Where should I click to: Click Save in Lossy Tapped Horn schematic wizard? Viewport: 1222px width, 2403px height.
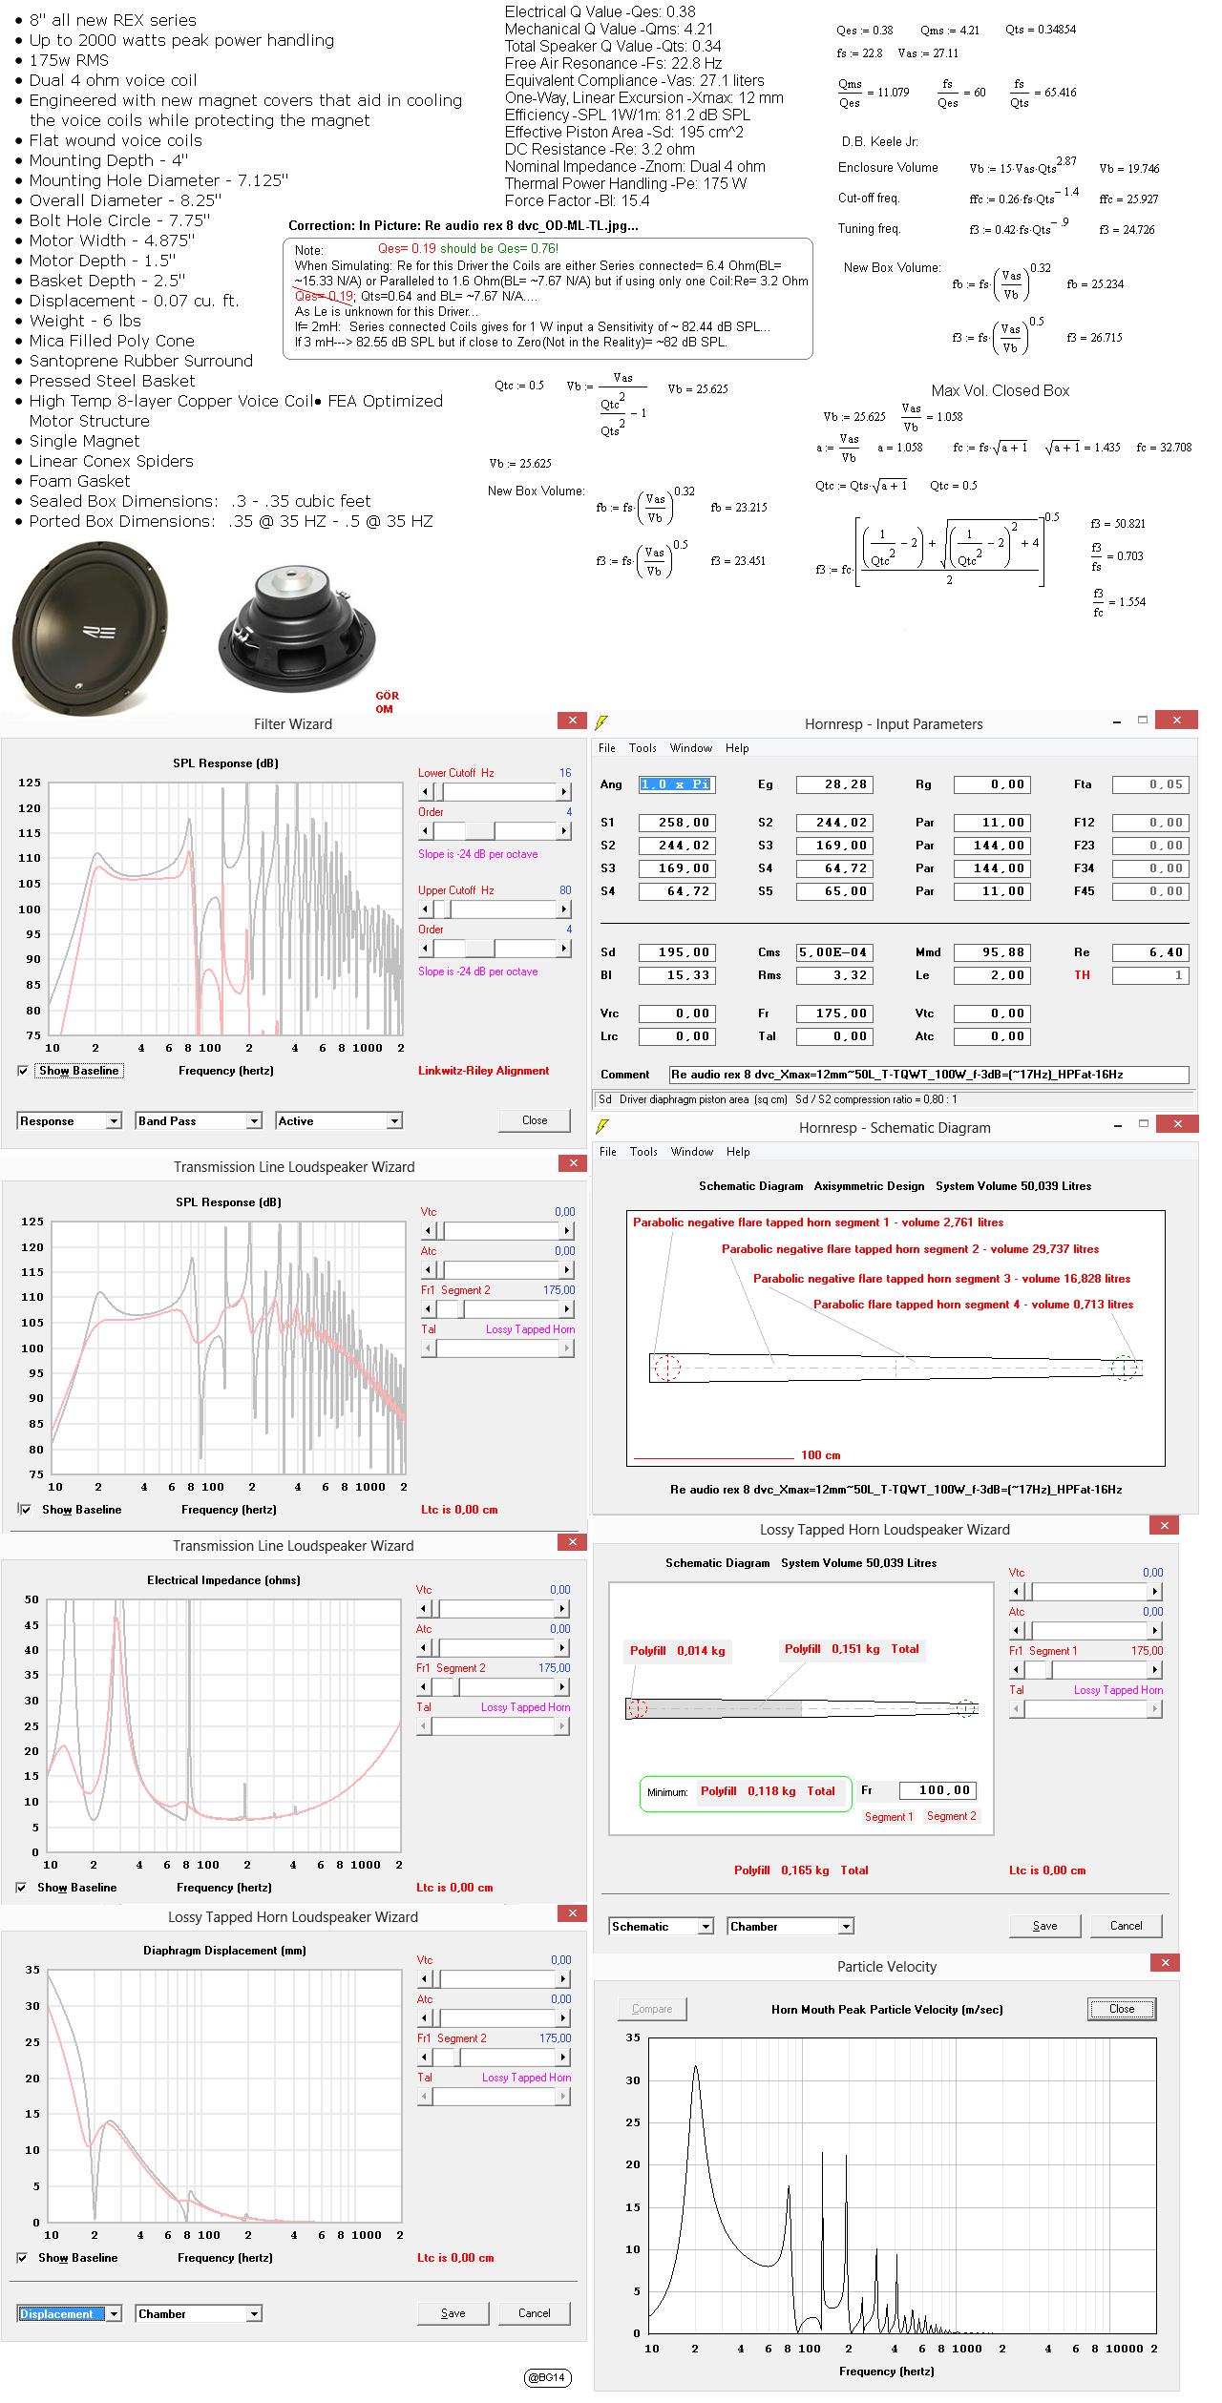1045,1926
